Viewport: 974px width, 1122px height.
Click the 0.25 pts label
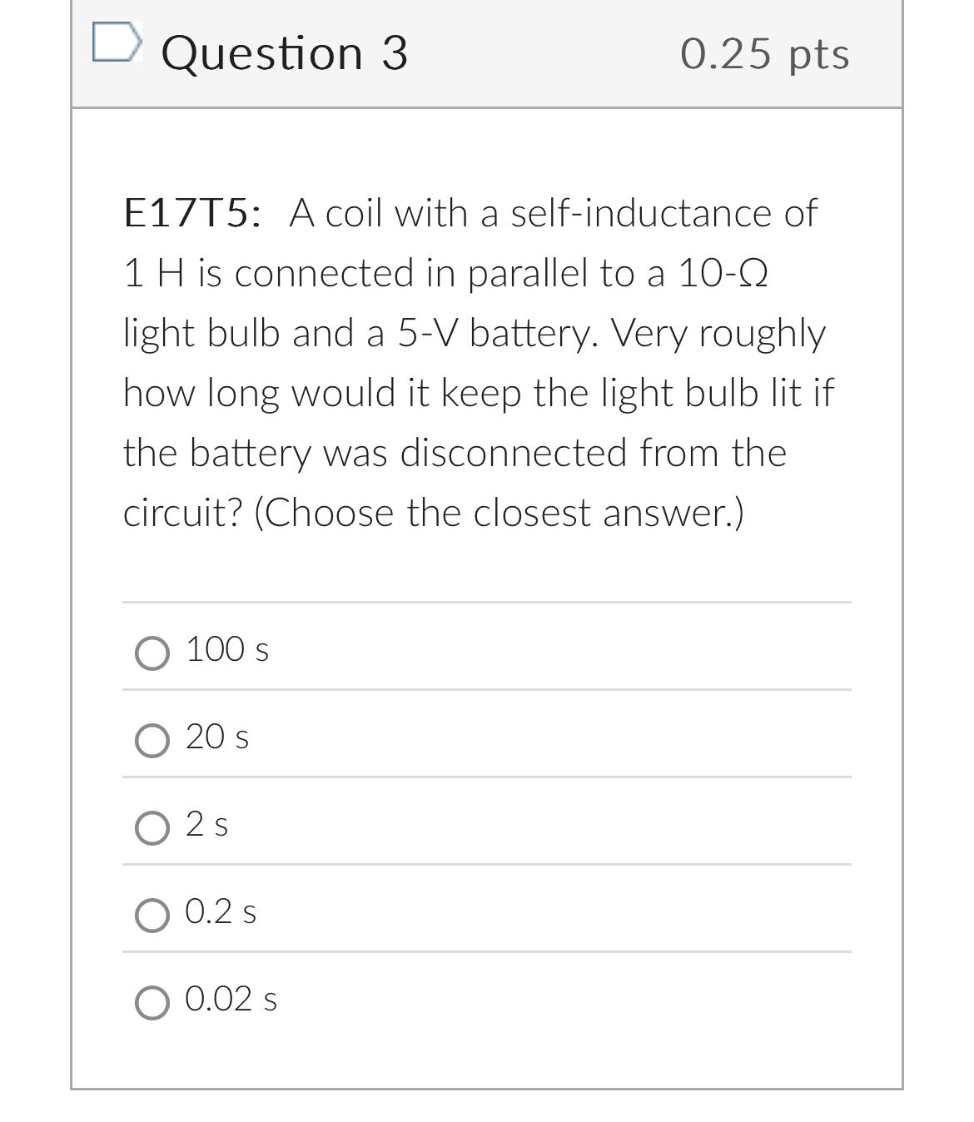tap(764, 53)
